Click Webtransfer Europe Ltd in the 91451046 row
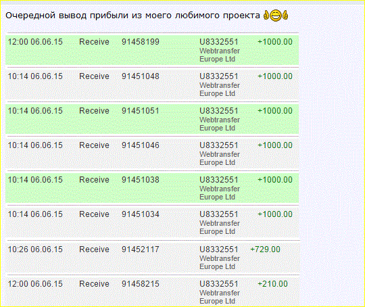Screen dimensions: 365x307 tap(220, 158)
